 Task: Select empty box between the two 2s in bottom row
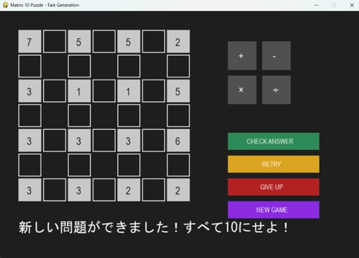153,190
